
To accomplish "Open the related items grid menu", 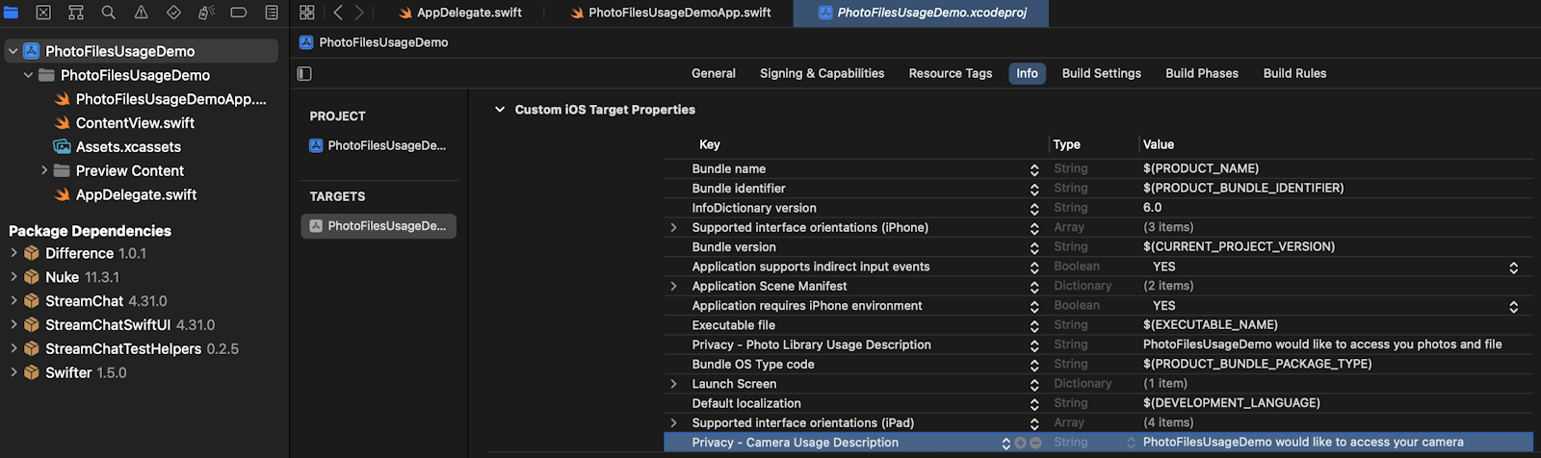I will point(307,13).
